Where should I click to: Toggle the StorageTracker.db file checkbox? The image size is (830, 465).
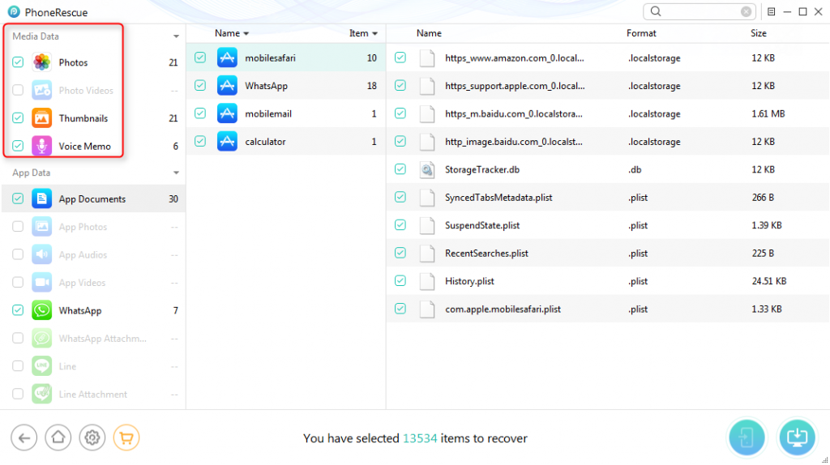pyautogui.click(x=400, y=169)
